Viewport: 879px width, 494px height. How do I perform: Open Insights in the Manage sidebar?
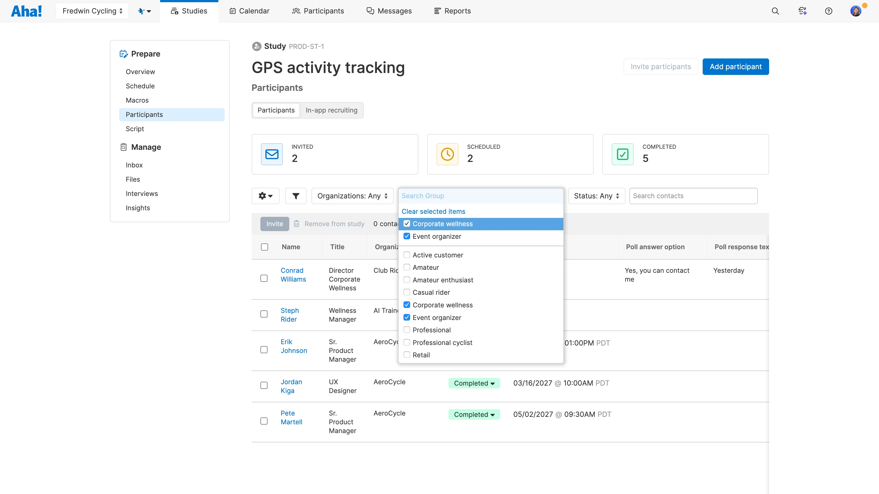point(138,208)
